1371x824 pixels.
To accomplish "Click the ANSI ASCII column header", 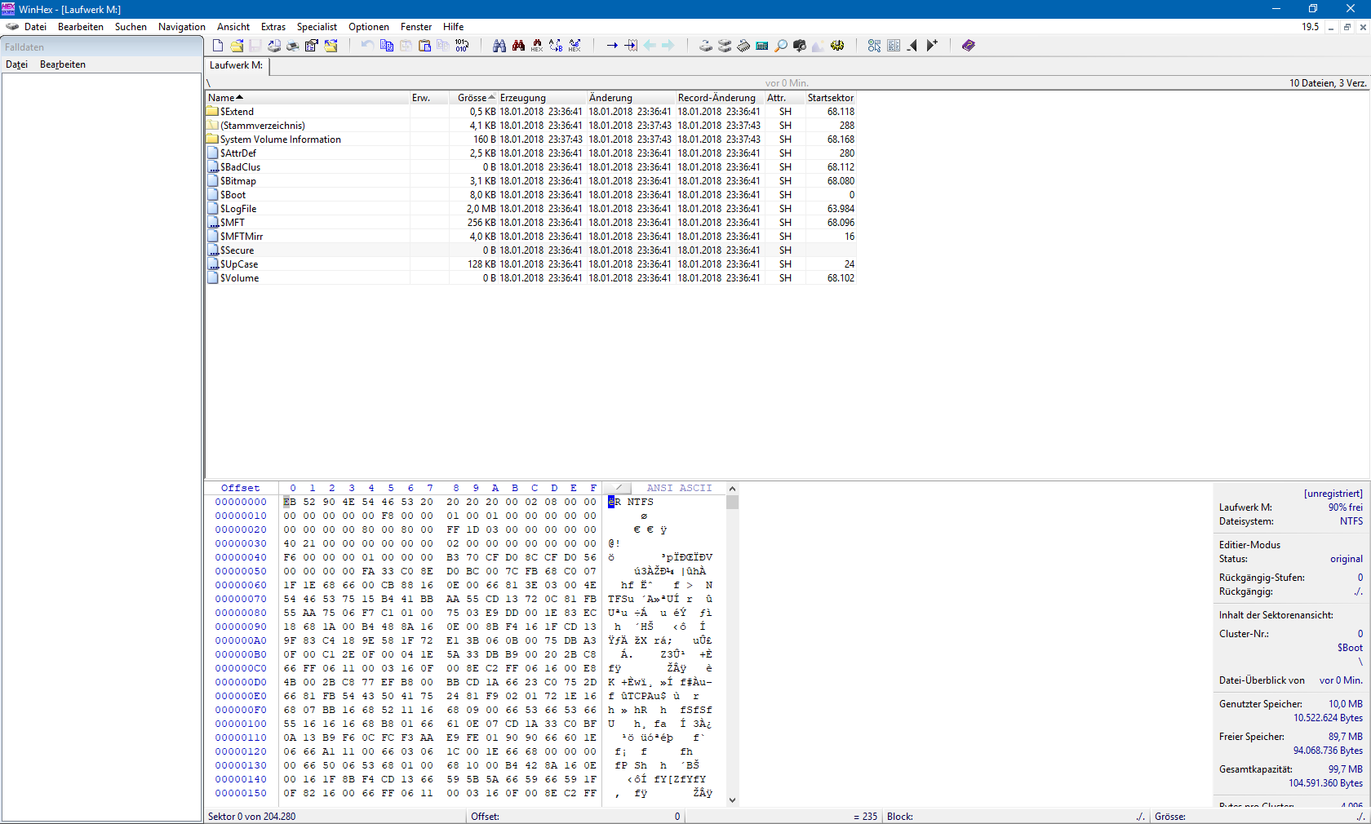I will tap(679, 488).
